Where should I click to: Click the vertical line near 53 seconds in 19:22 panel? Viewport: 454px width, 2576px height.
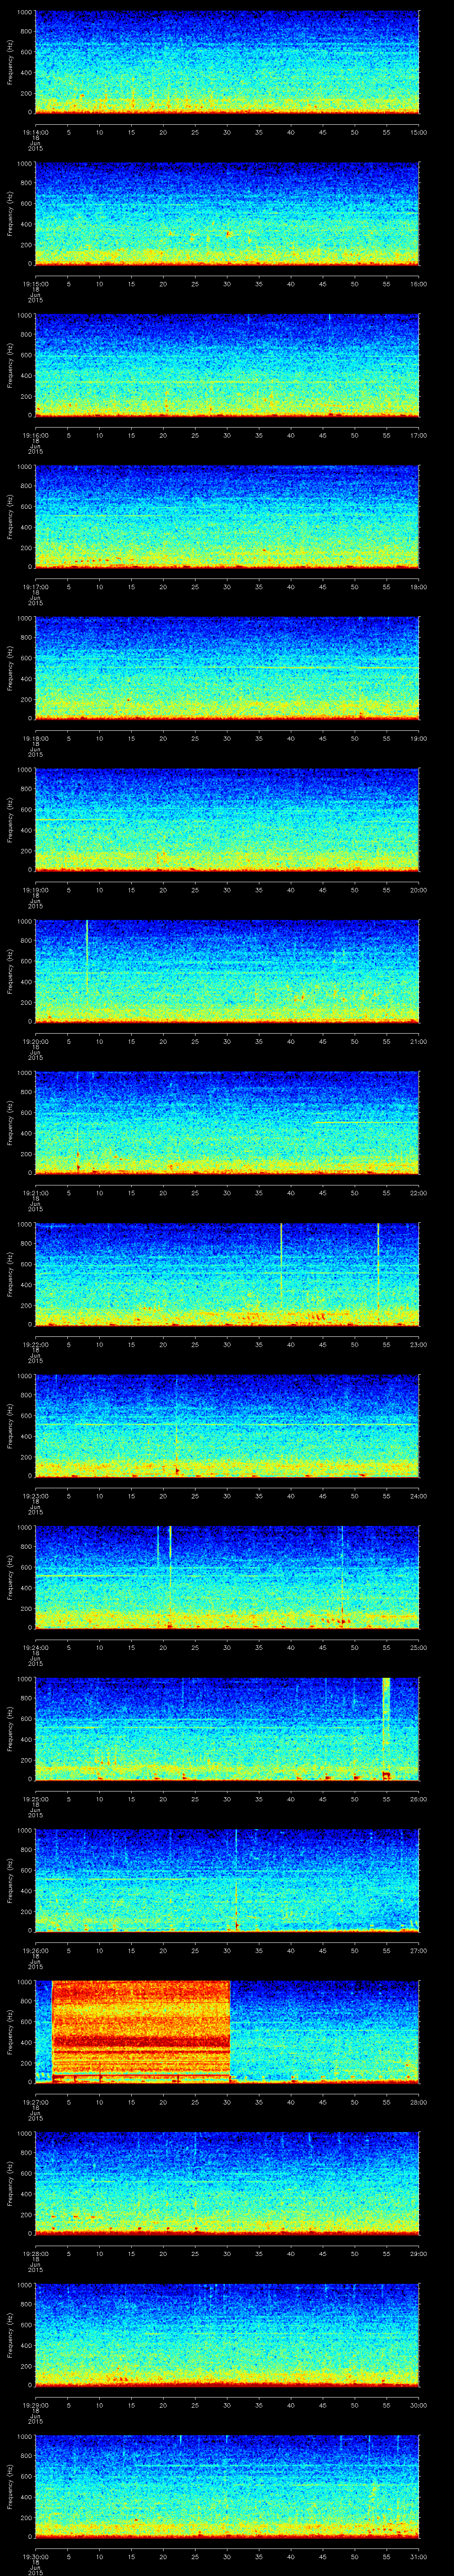pyautogui.click(x=378, y=1260)
